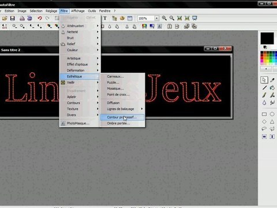The width and height of the screenshot is (277, 208).
Task: Select Point de croix... entry
Action: coord(122,95)
